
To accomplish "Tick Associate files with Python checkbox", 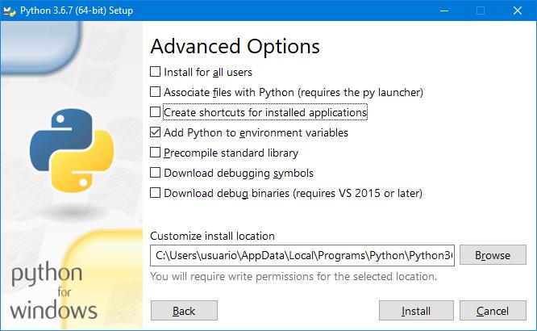I will pos(155,92).
